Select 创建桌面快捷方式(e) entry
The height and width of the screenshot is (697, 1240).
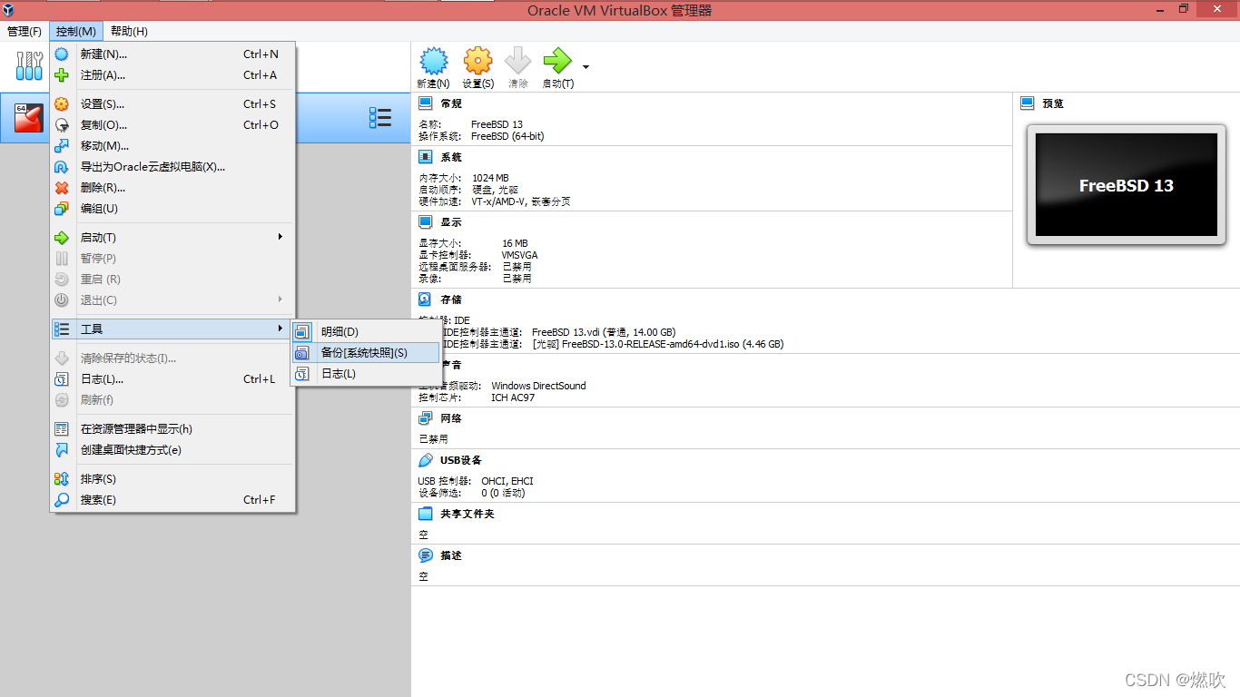tap(172, 450)
